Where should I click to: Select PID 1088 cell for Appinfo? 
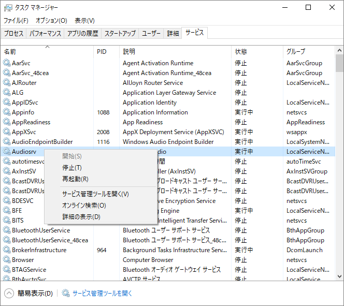[103, 112]
